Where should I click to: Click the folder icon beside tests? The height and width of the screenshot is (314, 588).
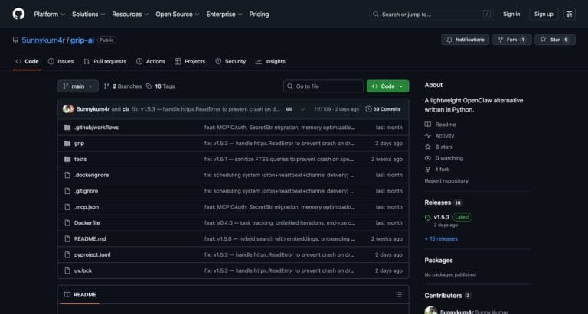coord(67,159)
